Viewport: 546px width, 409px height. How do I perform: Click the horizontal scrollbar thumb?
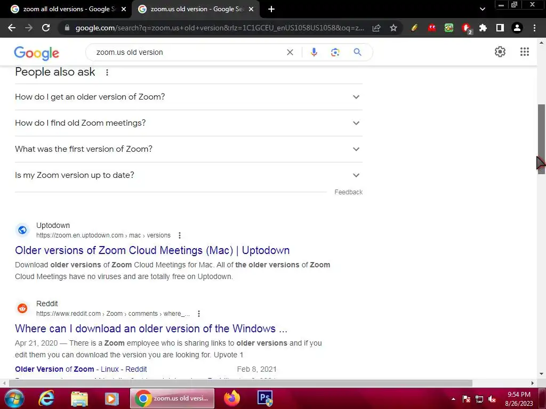pos(240,383)
